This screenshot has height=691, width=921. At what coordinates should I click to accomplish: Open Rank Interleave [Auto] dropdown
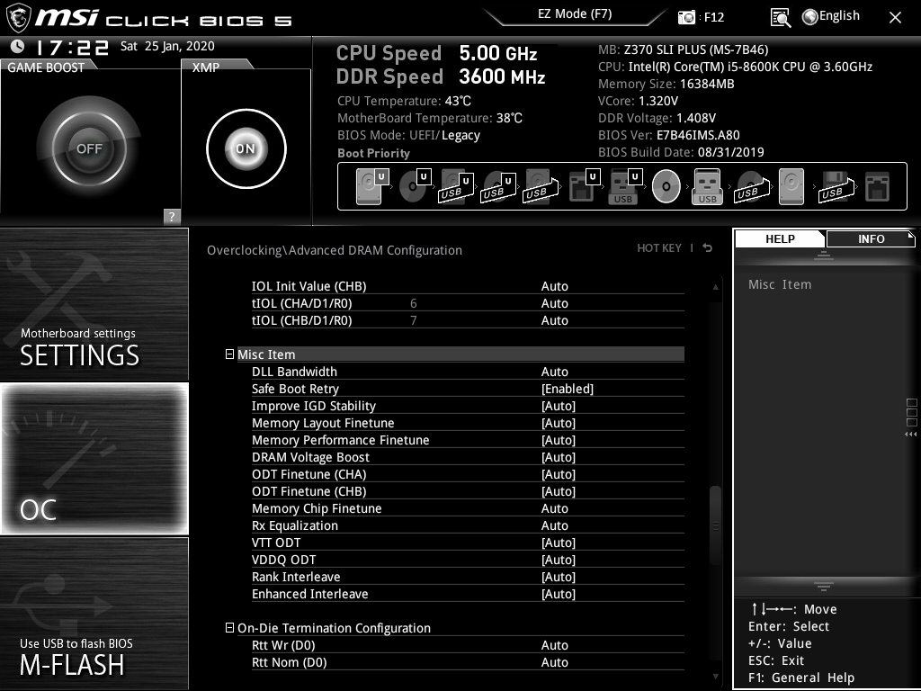point(559,577)
